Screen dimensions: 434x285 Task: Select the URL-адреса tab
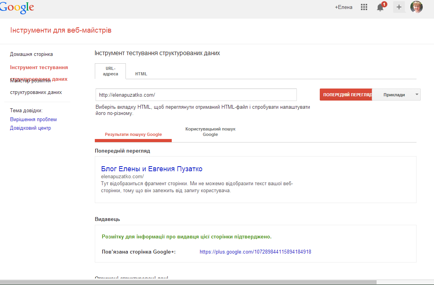tap(110, 71)
